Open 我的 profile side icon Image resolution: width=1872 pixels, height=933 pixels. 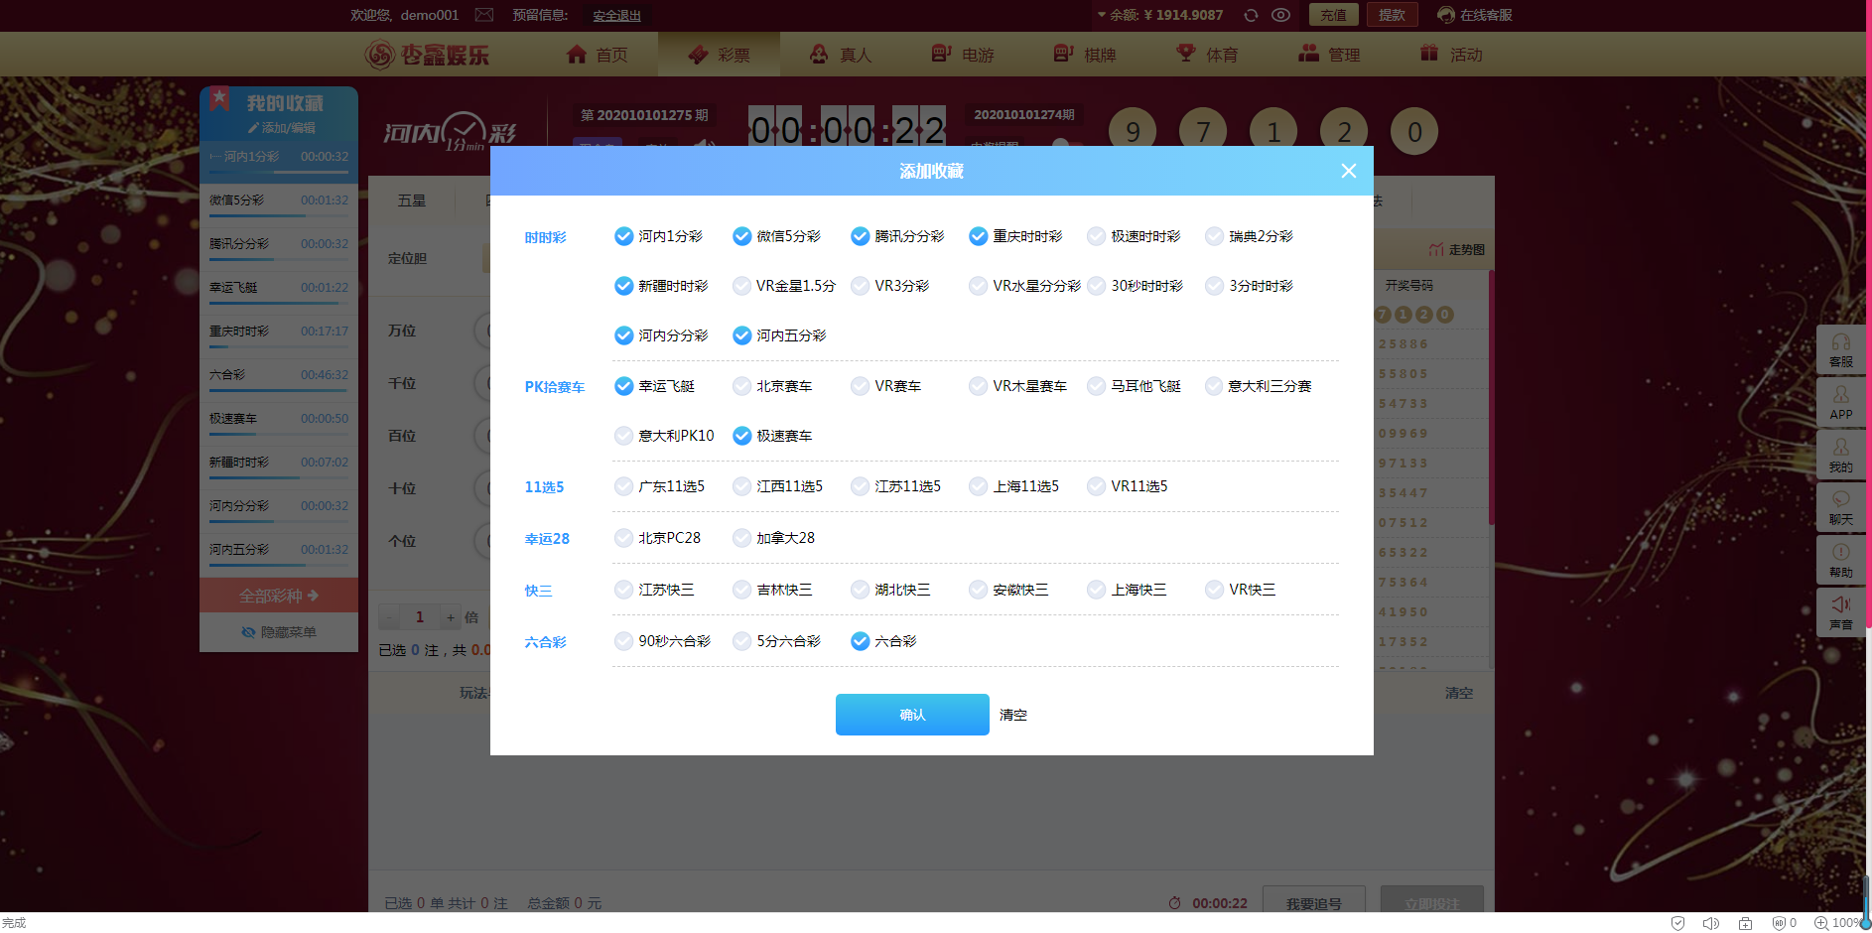click(1841, 456)
